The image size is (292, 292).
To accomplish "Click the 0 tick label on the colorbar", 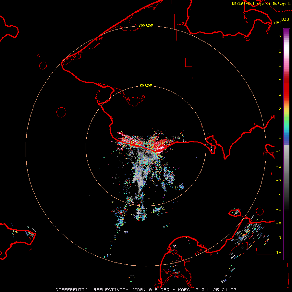I will pyautogui.click(x=280, y=138).
